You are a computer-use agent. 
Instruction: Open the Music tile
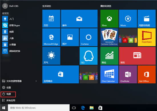click(x=128, y=19)
